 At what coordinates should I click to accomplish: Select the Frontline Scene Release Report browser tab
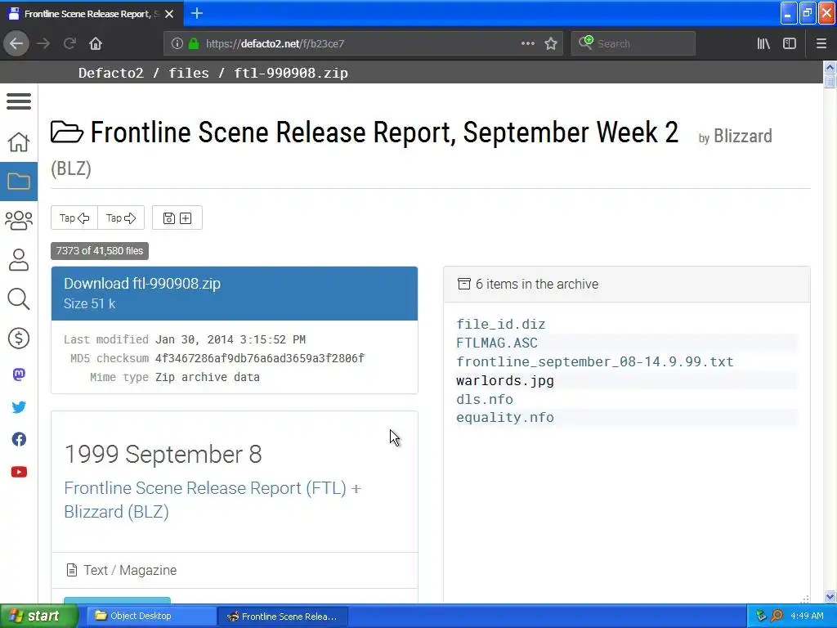tap(91, 14)
